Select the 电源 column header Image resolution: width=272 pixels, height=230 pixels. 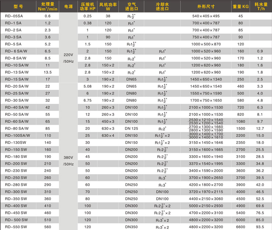[68, 7]
